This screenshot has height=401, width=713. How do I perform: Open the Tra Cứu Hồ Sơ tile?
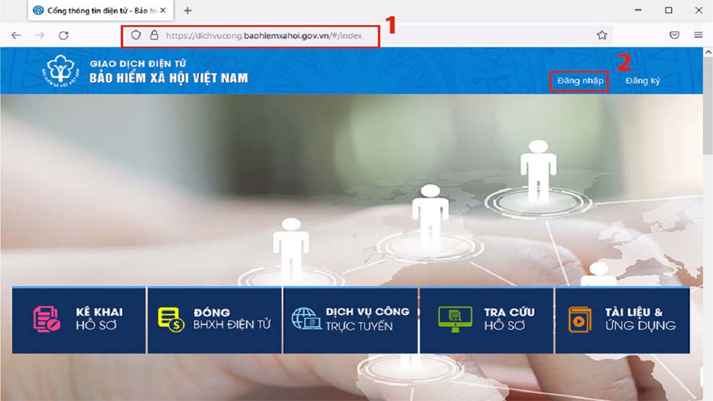point(487,318)
